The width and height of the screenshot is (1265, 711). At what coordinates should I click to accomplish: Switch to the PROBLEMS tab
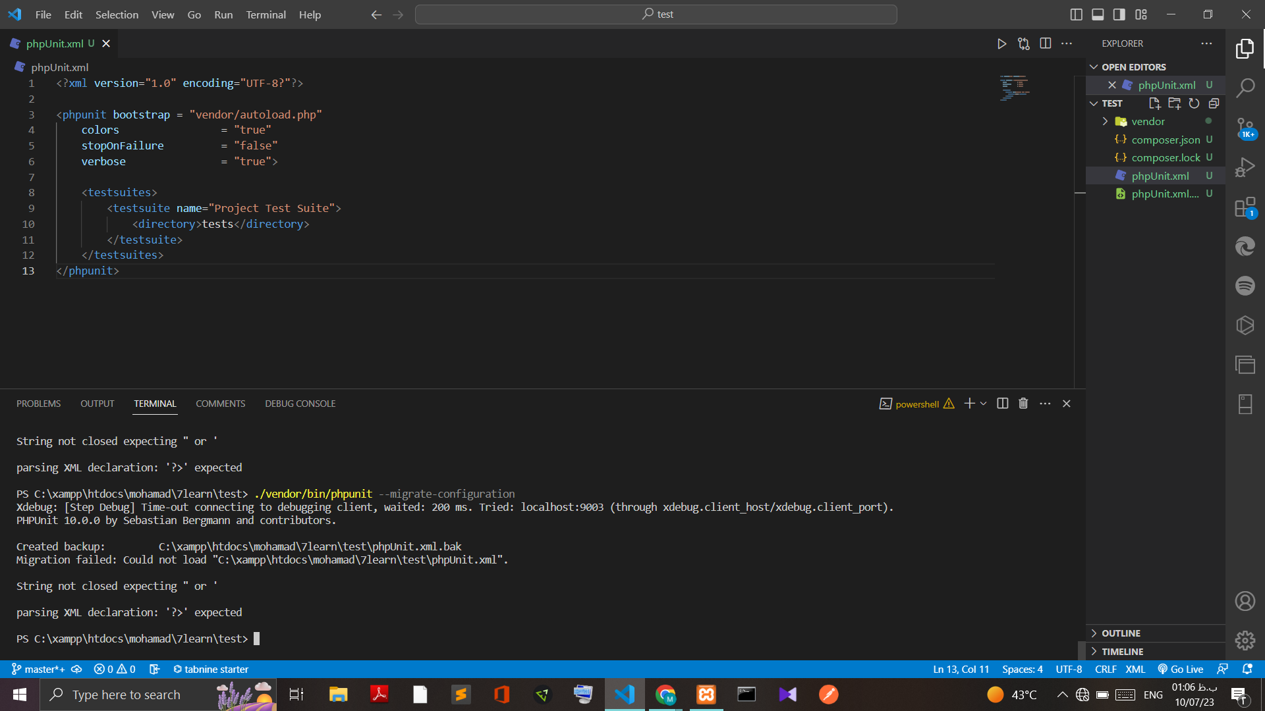pos(38,404)
